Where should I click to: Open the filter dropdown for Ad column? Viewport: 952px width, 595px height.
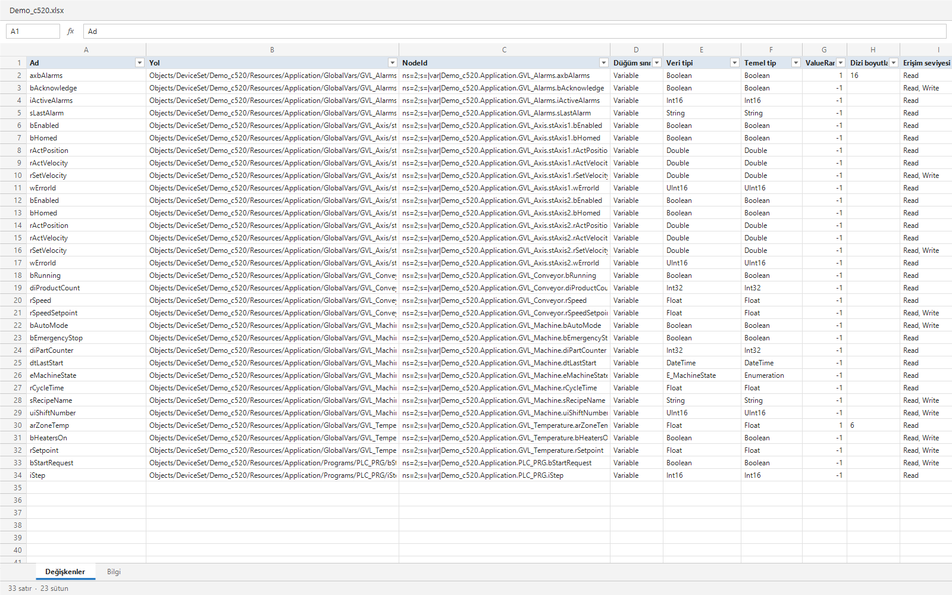pos(140,63)
